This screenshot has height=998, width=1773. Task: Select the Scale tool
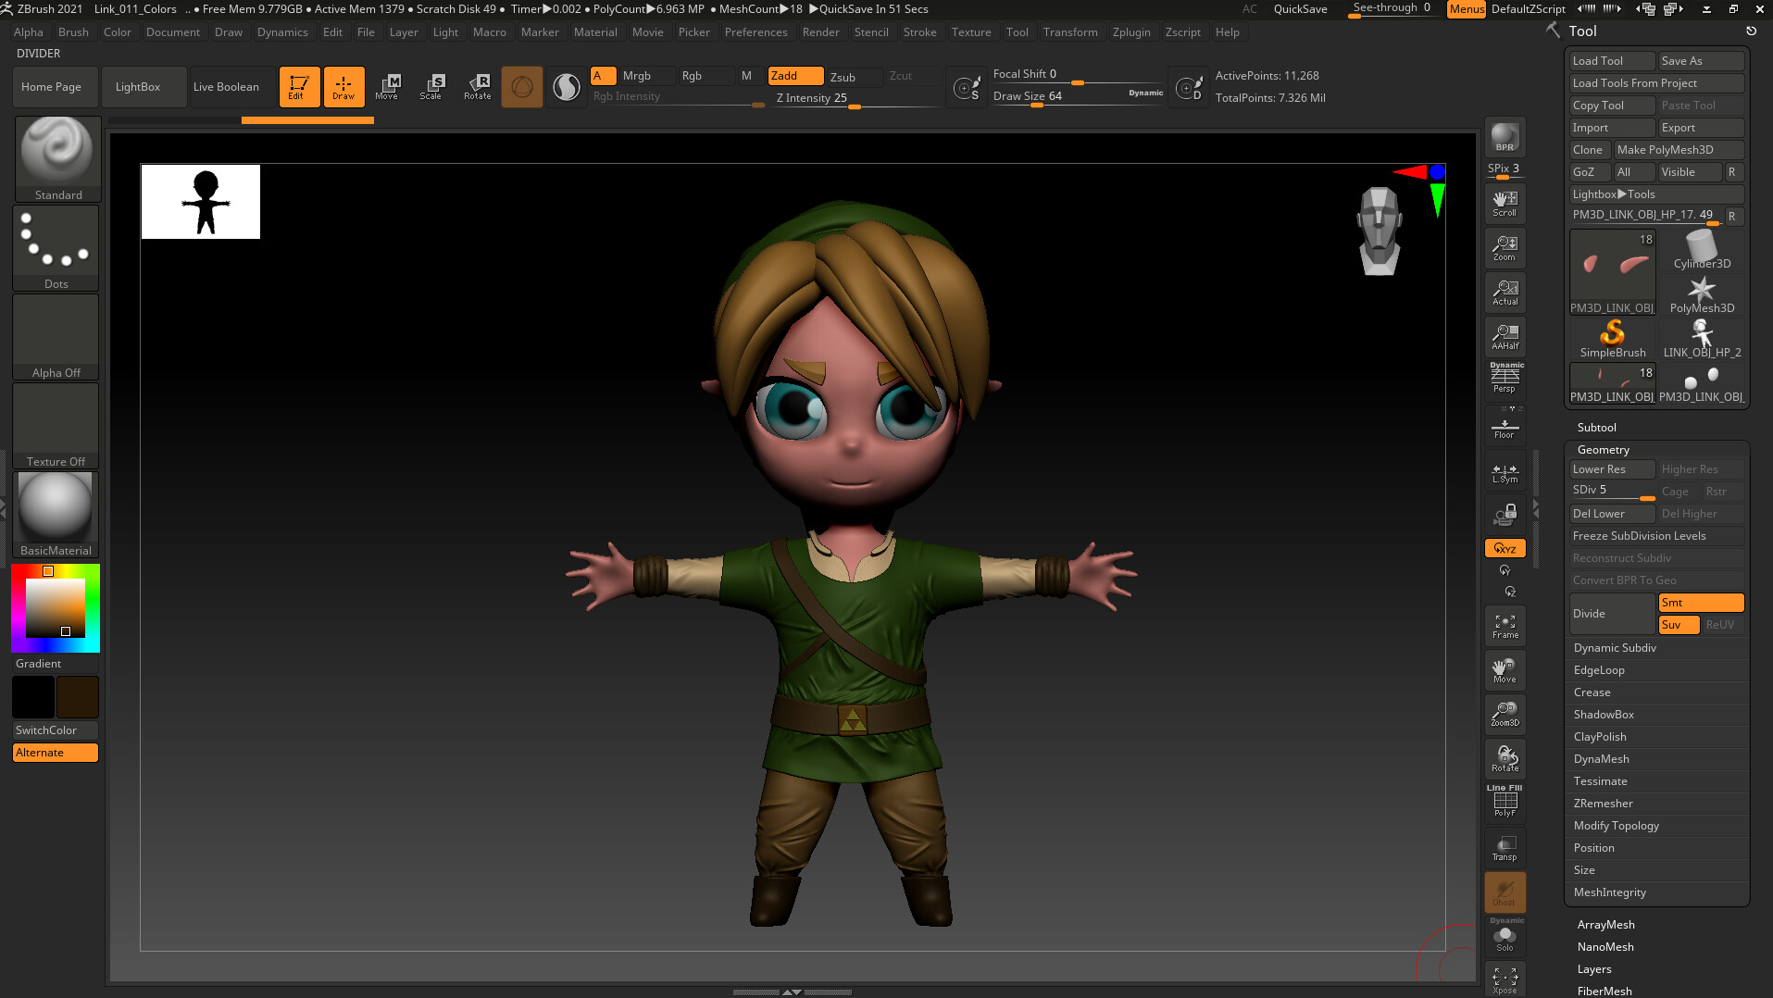click(x=431, y=86)
